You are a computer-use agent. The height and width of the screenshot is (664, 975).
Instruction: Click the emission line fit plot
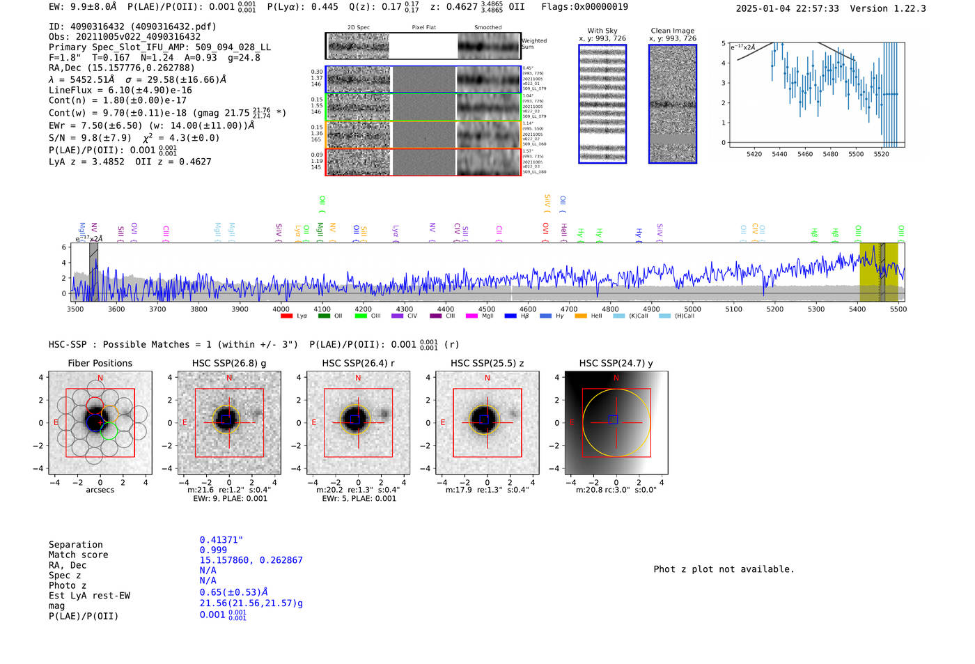pos(816,95)
